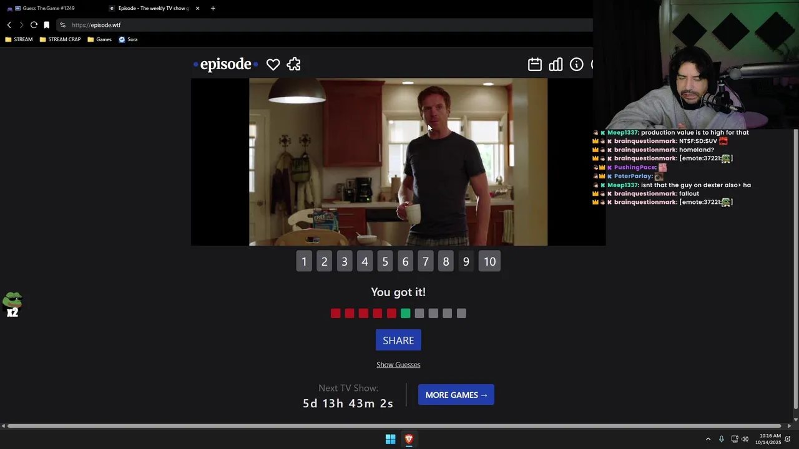799x449 pixels.
Task: Show frame 8
Action: 446,262
